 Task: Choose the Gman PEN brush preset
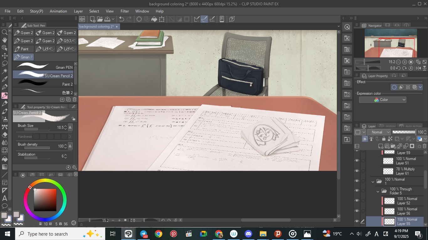tap(44, 67)
